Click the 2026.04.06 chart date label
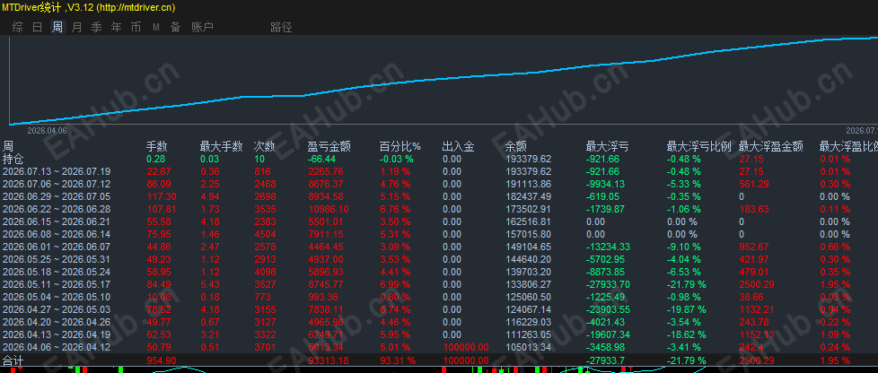The height and width of the screenshot is (373, 878). point(47,130)
